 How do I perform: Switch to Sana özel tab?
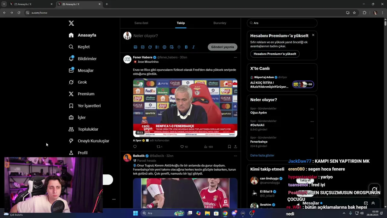[141, 23]
